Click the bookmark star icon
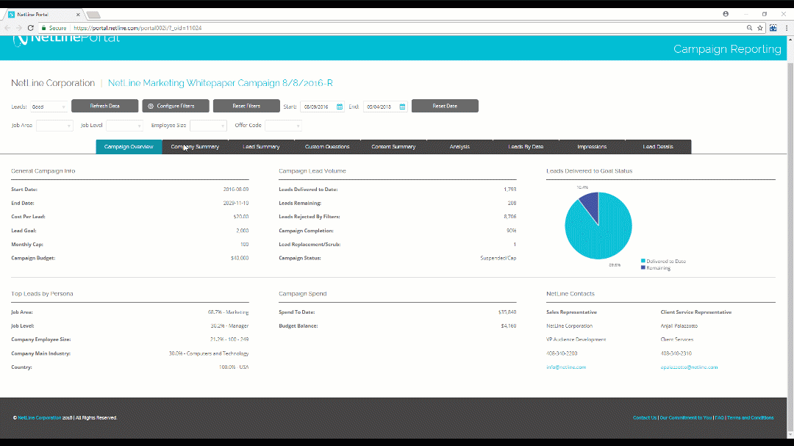The width and height of the screenshot is (794, 446). (760, 28)
